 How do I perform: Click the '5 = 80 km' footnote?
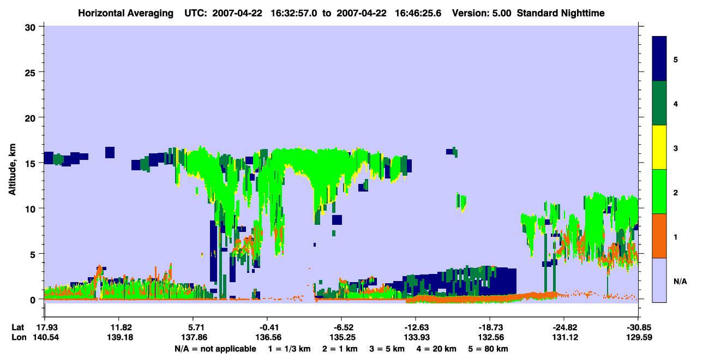click(x=489, y=349)
